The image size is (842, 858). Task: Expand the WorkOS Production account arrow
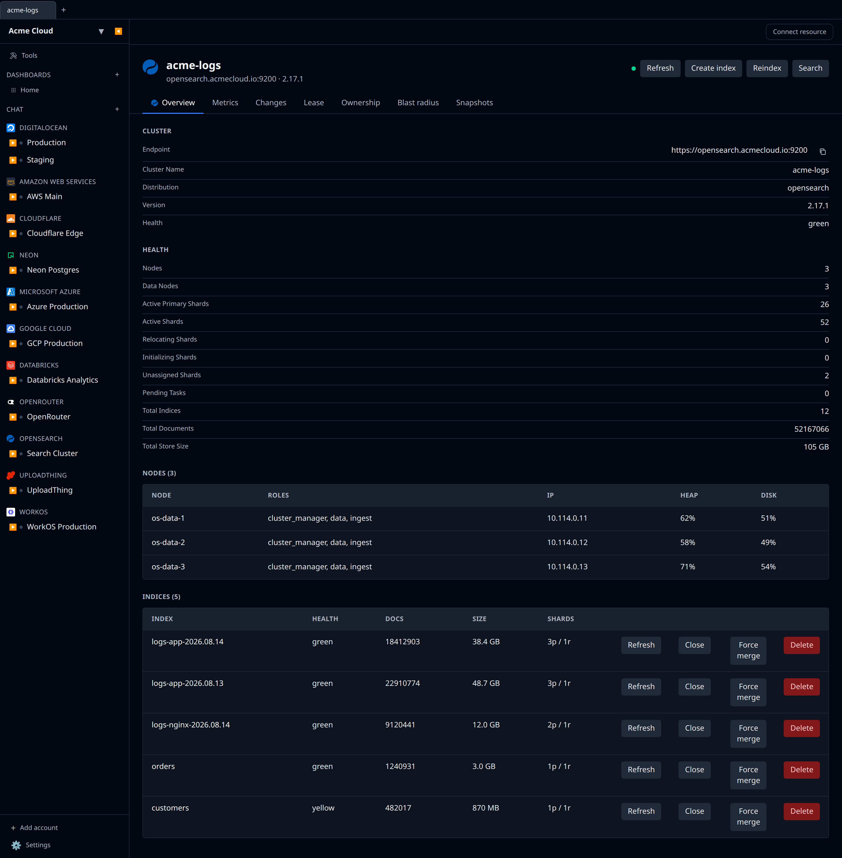[13, 527]
